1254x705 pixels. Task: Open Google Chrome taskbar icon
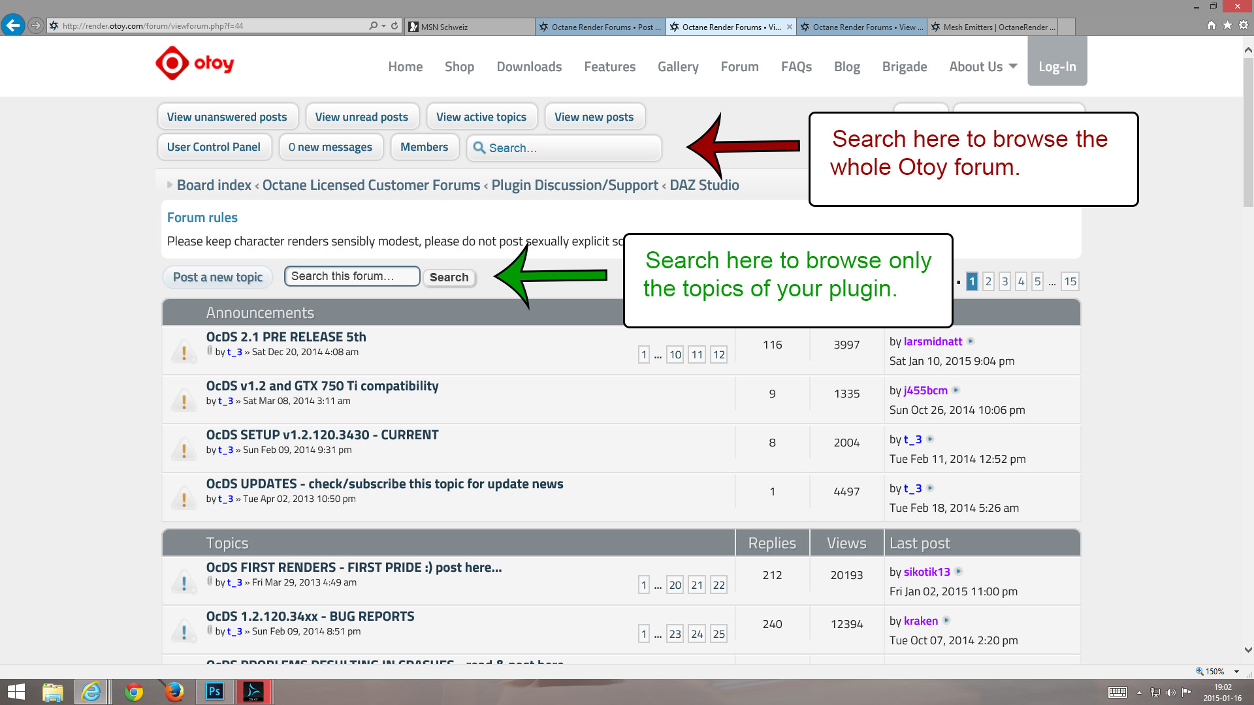[x=134, y=691]
